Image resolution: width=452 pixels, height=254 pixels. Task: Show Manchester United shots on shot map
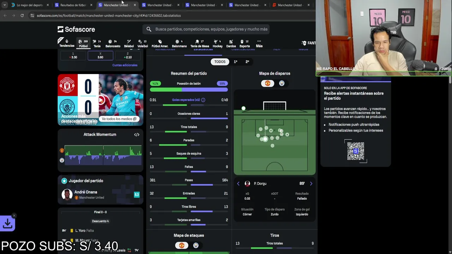point(267,83)
